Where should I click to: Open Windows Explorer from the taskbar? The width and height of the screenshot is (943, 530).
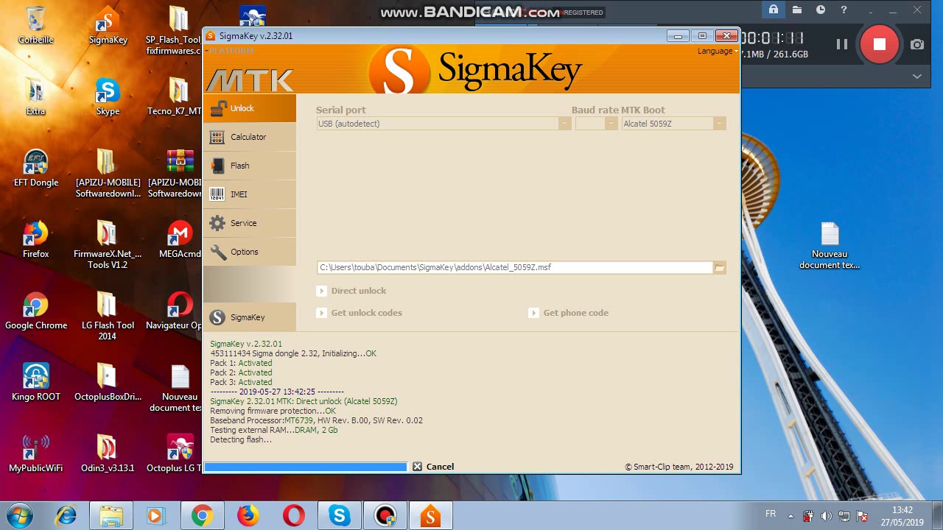coord(111,516)
